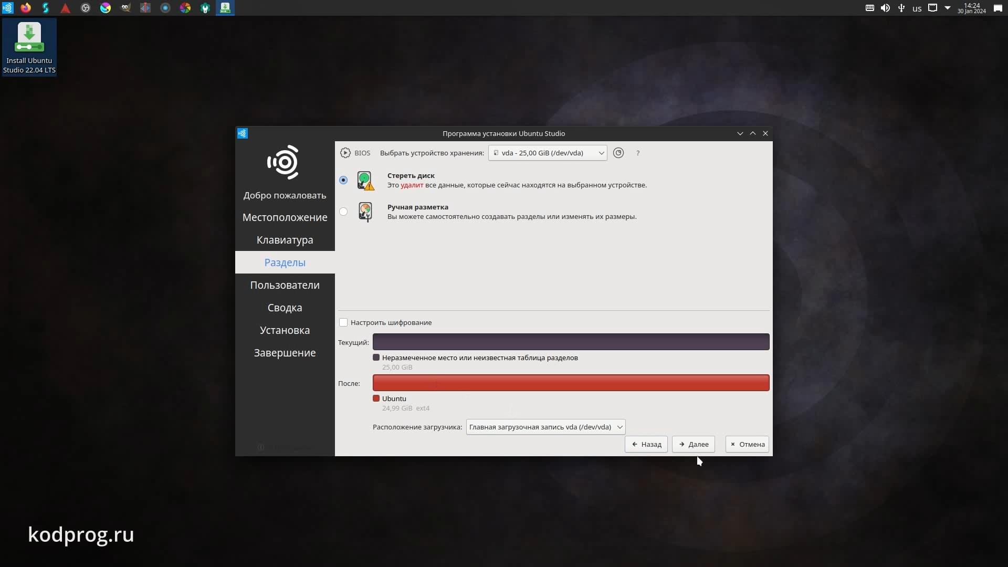
Task: Open the clock showing 14:24
Action: [972, 8]
